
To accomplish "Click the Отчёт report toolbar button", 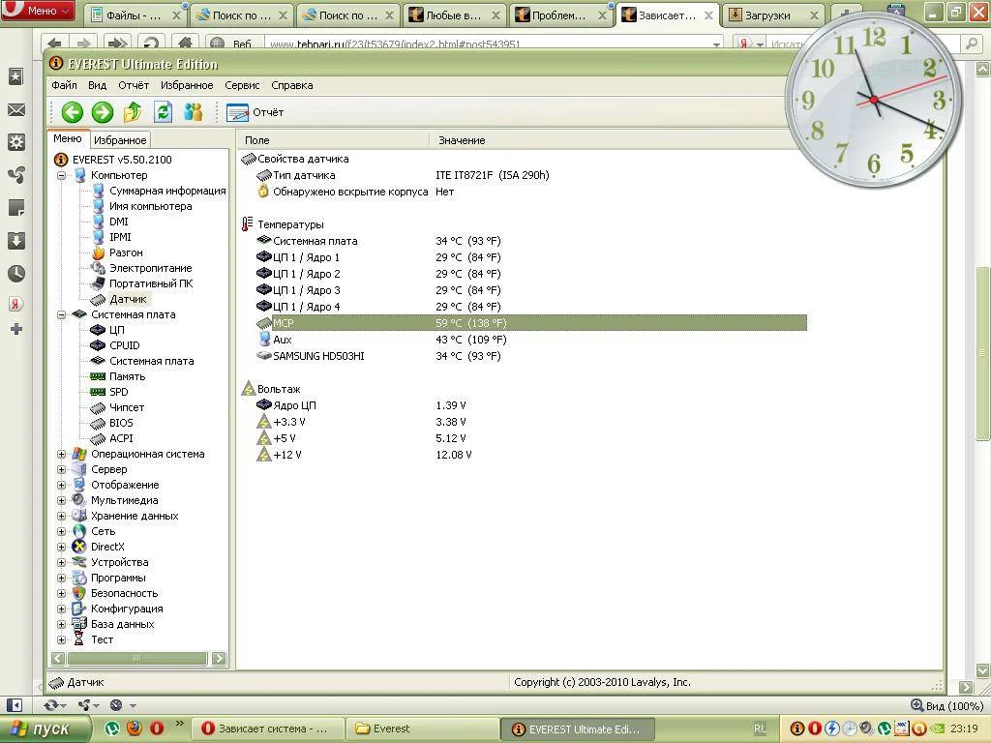I will coord(255,112).
